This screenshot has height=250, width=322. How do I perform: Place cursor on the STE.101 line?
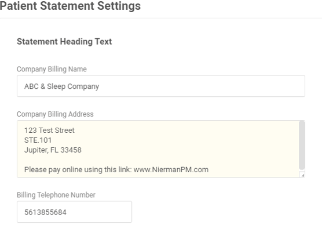38,140
